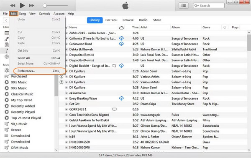Viewport: 251px width, 158px height.
Task: Close the open Edit menu header
Action: coord(13,14)
